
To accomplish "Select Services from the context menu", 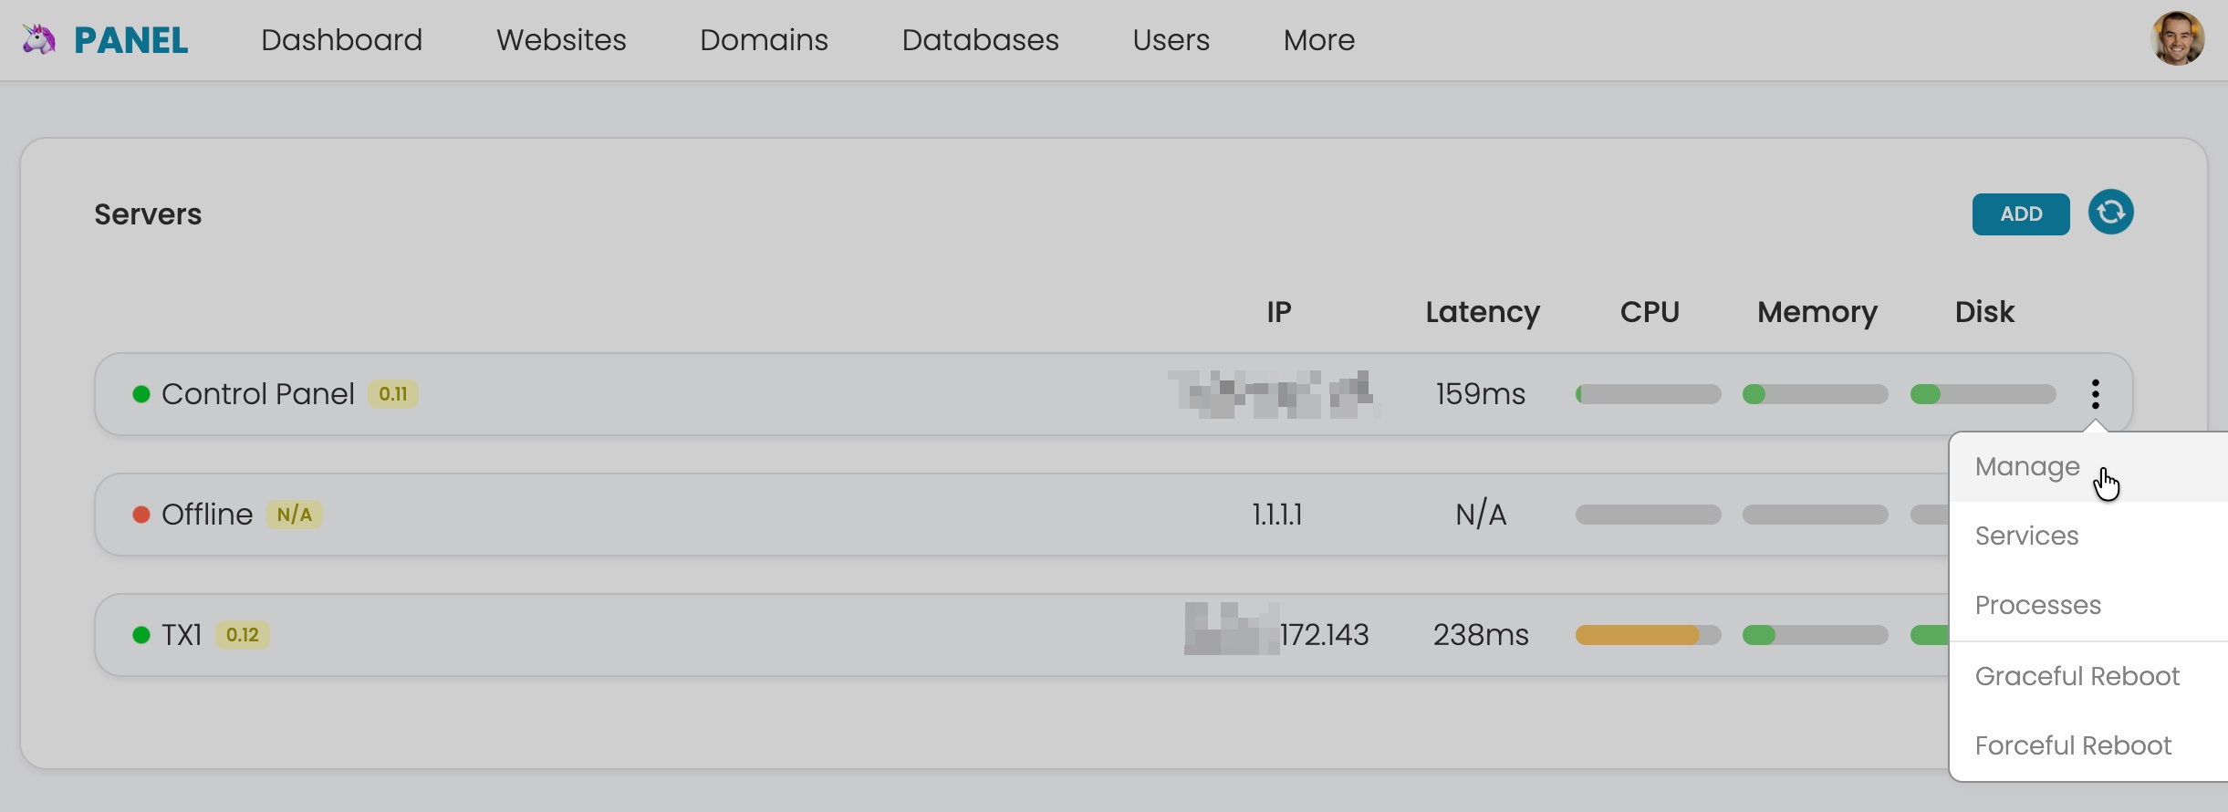I will 2026,536.
